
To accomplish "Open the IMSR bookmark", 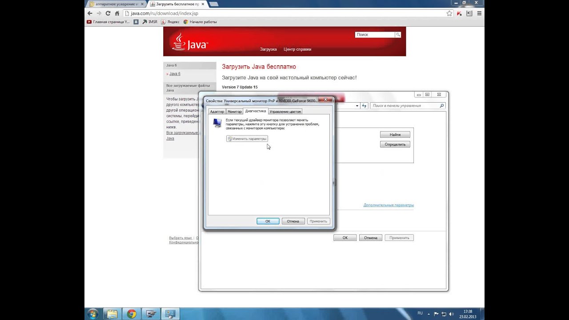I will coord(150,22).
